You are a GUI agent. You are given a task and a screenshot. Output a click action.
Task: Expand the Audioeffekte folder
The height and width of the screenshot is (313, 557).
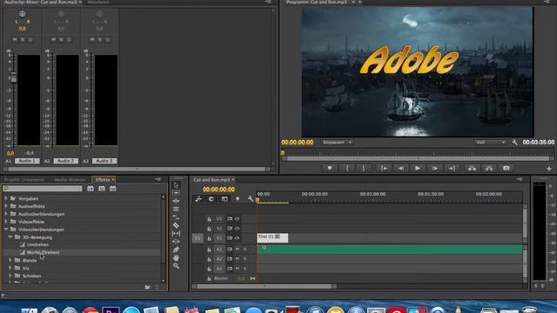click(6, 206)
